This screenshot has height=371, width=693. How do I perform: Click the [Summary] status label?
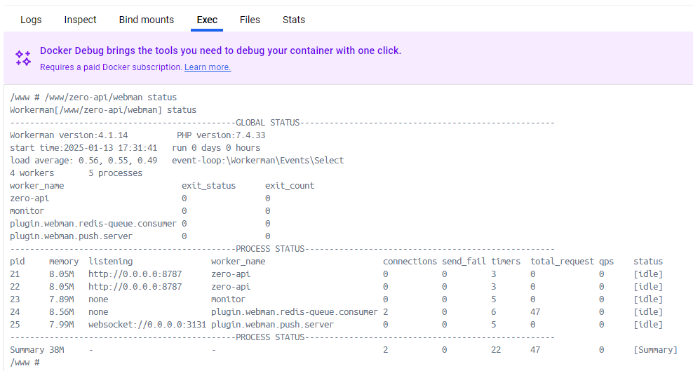click(x=655, y=350)
